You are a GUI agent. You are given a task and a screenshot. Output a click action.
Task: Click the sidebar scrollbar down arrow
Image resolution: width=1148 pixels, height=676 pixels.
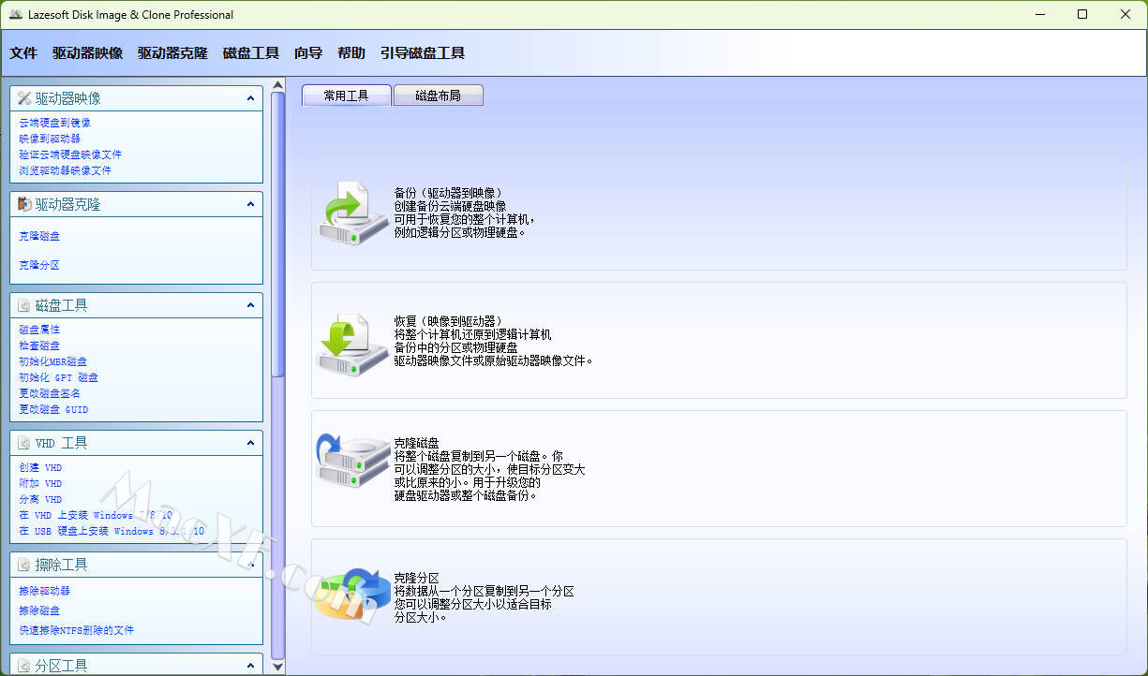(x=277, y=667)
